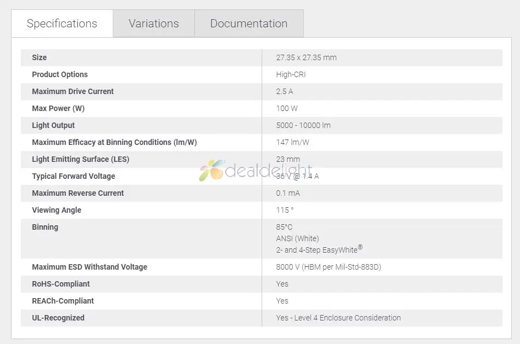Screen dimensions: 520x344
Task: Open the Documentation tab
Action: [249, 24]
